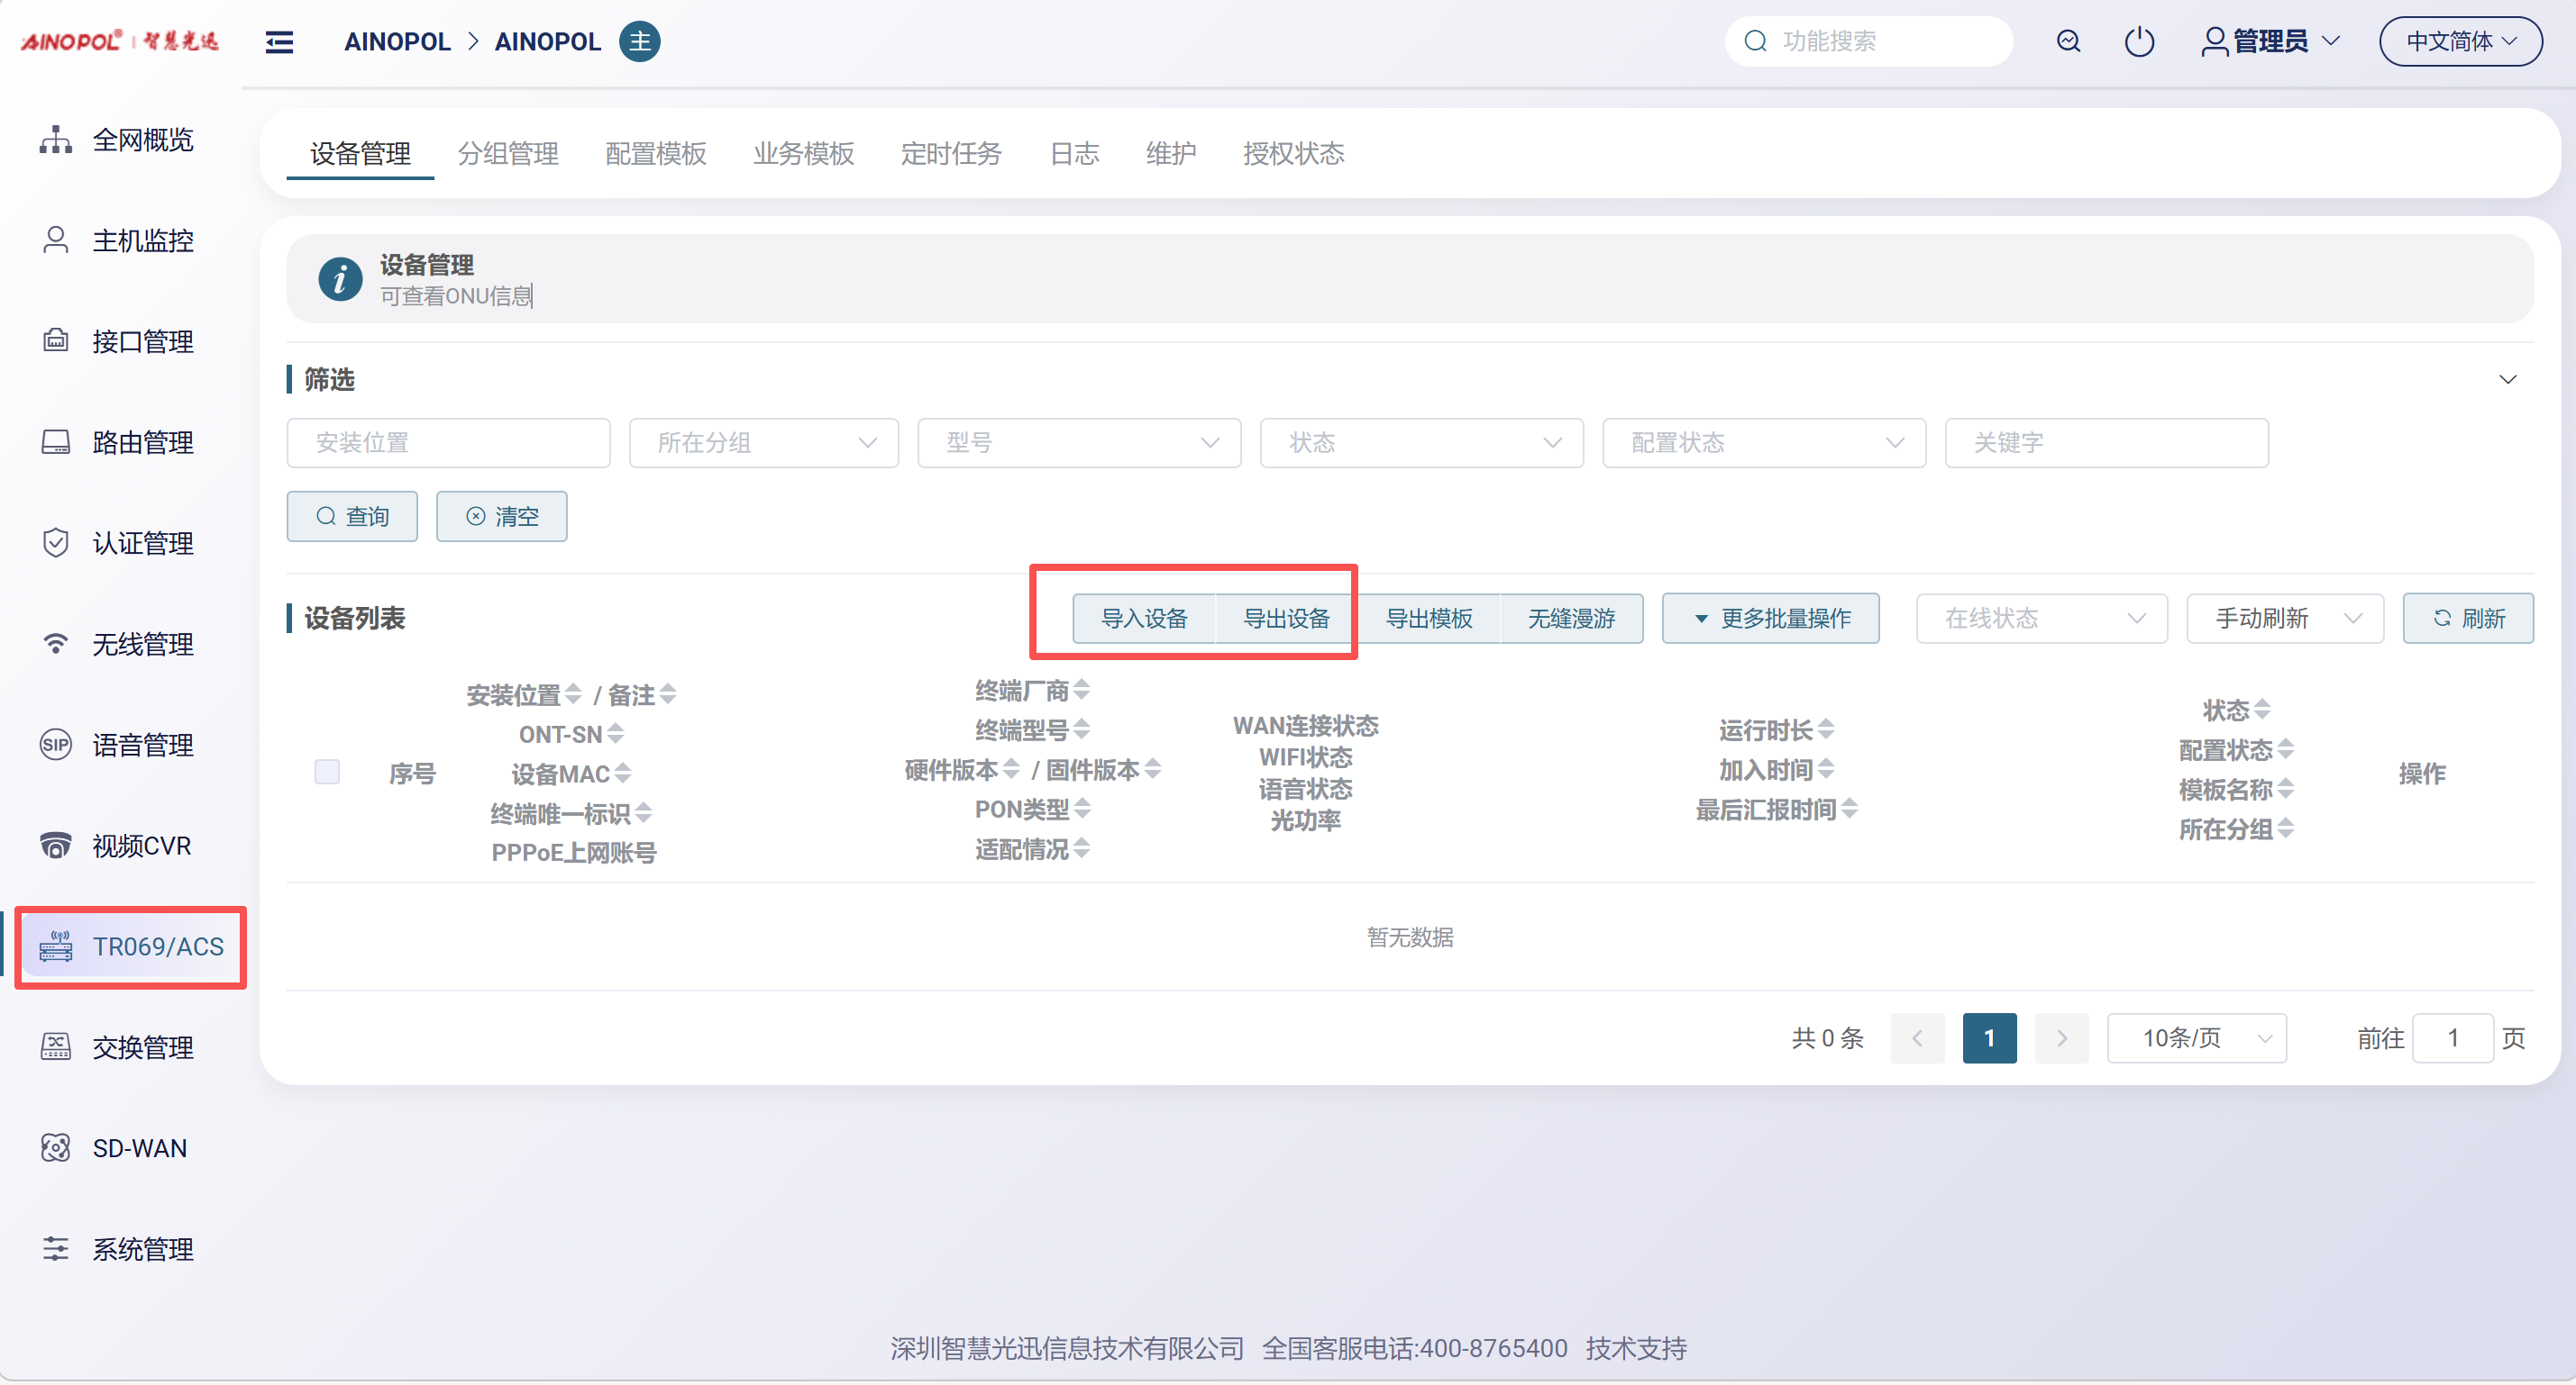Click the power logout icon
The width and height of the screenshot is (2576, 1385).
tap(2138, 42)
